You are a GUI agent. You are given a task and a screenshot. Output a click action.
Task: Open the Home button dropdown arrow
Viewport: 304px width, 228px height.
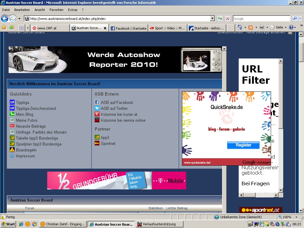(245, 28)
